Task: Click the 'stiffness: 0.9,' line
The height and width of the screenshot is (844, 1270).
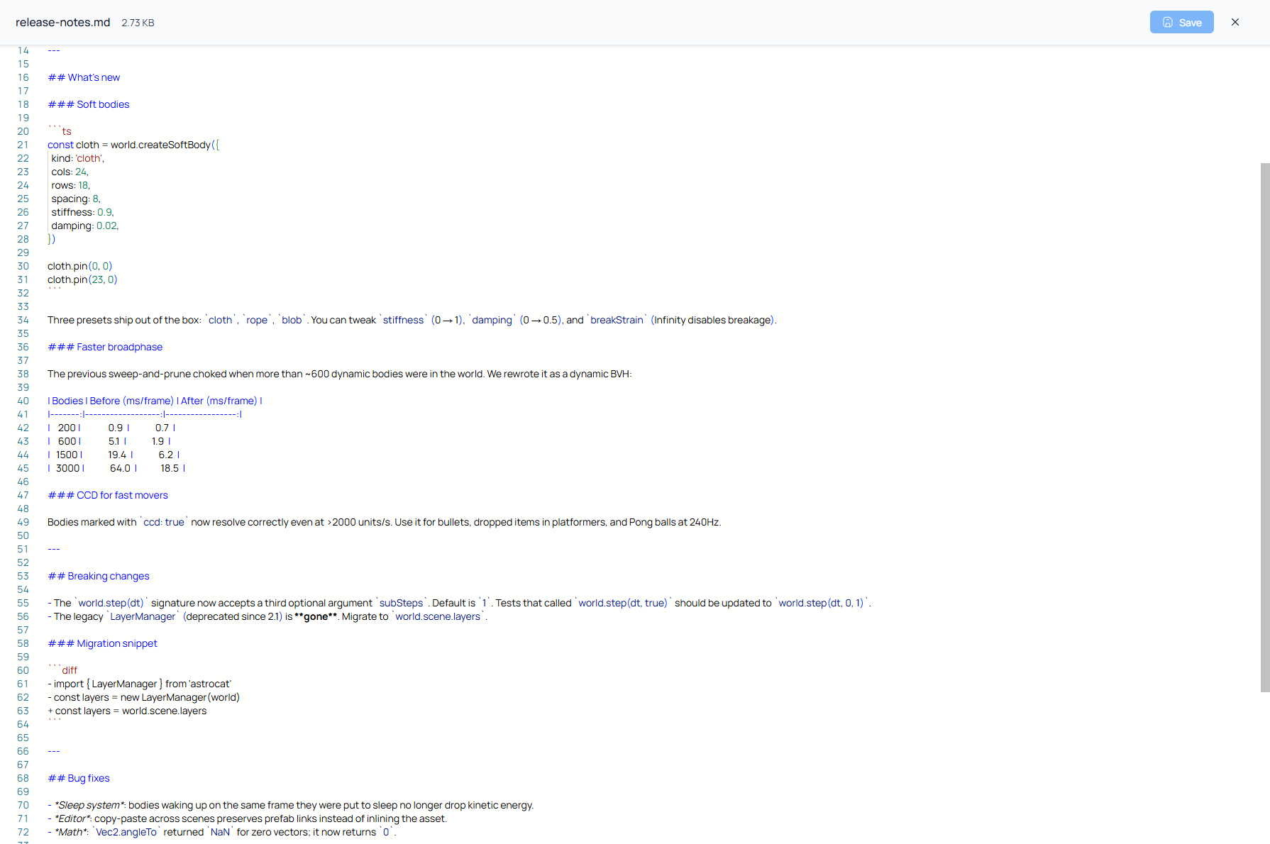Action: point(82,212)
